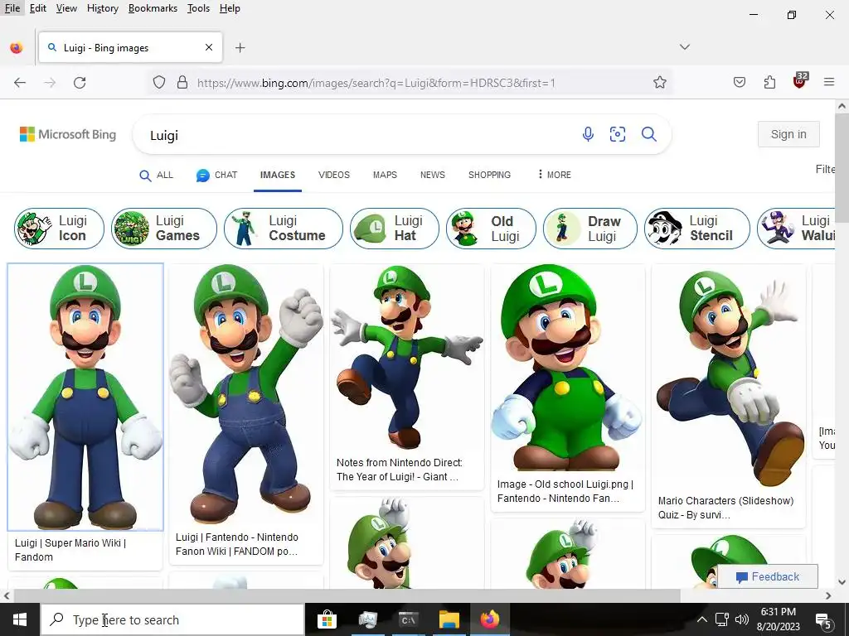Select the Draw Luigi suggestion chip

tap(590, 229)
